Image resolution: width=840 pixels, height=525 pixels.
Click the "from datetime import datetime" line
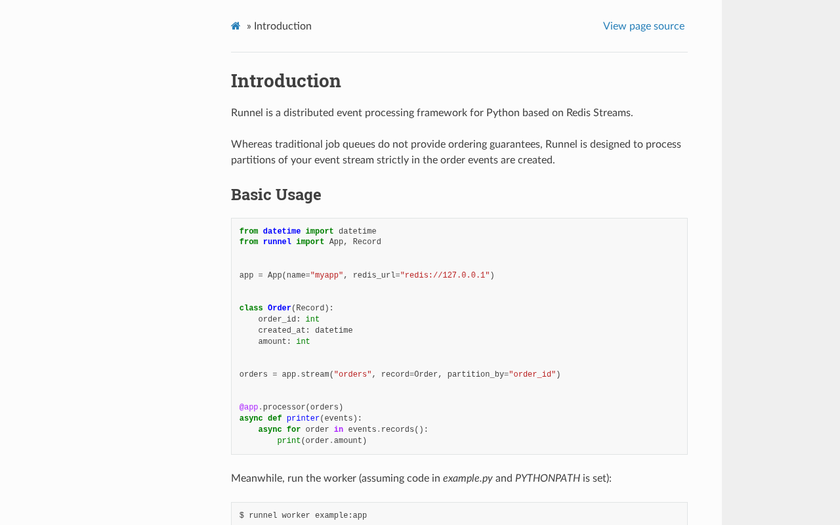tap(308, 232)
